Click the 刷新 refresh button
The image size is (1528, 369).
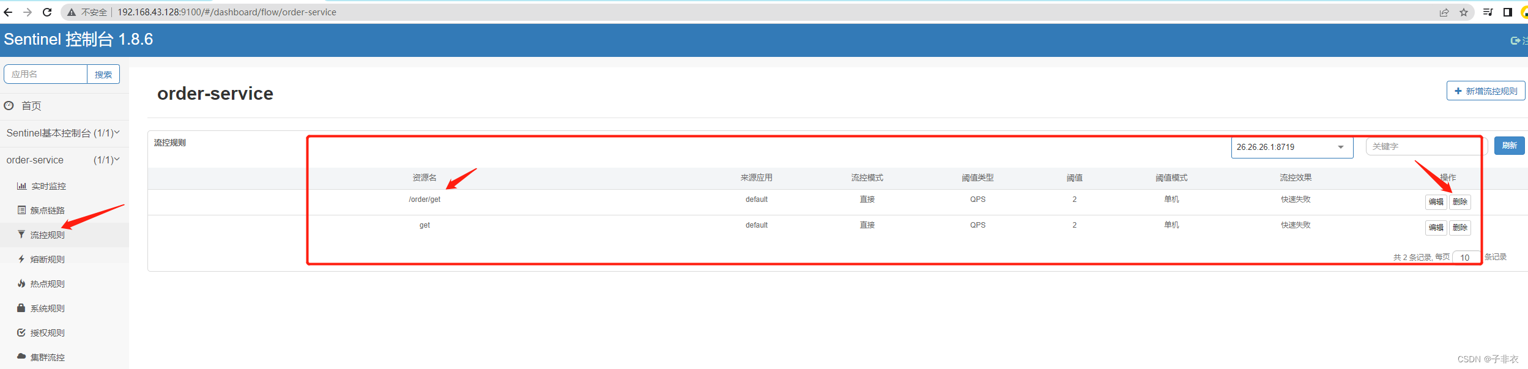coord(1509,146)
